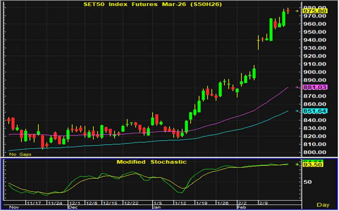
Task: Click the yellow arrow beside 975.80
Action: pyautogui.click(x=297, y=11)
